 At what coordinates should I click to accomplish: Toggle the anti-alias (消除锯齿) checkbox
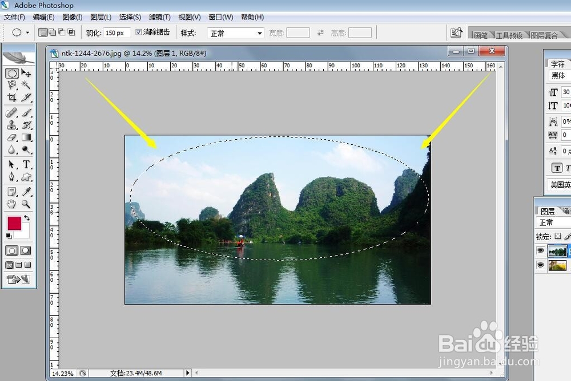click(x=138, y=32)
